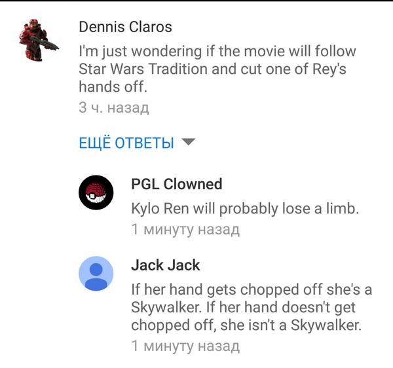Click the word 'limb.' in PGL's reply
393x368 pixels.
pos(343,208)
